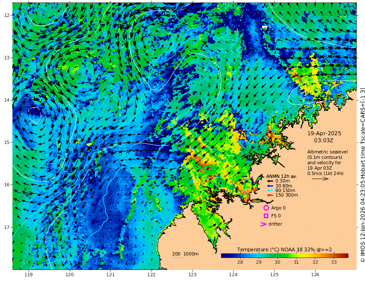
Task: Click the longitude 126 axis label
Action: click(315, 275)
